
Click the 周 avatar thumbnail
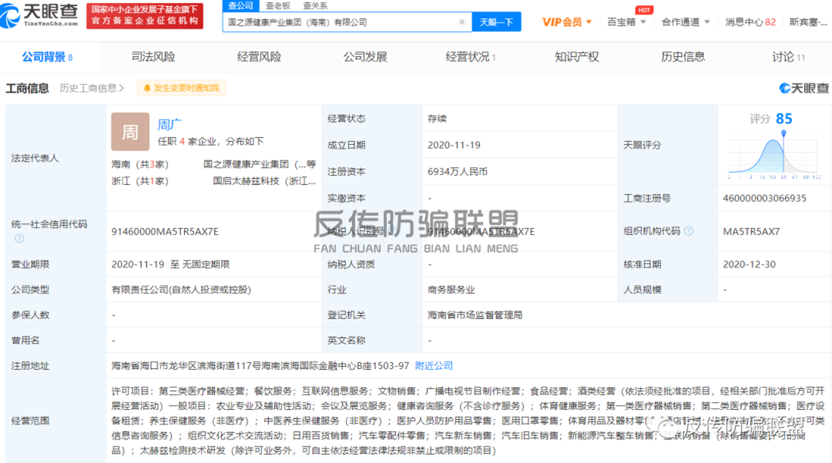click(130, 132)
